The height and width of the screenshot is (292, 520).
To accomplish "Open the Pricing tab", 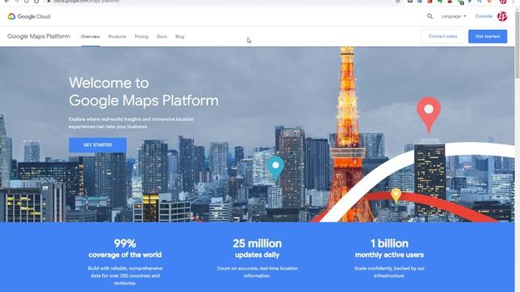I will coord(141,36).
